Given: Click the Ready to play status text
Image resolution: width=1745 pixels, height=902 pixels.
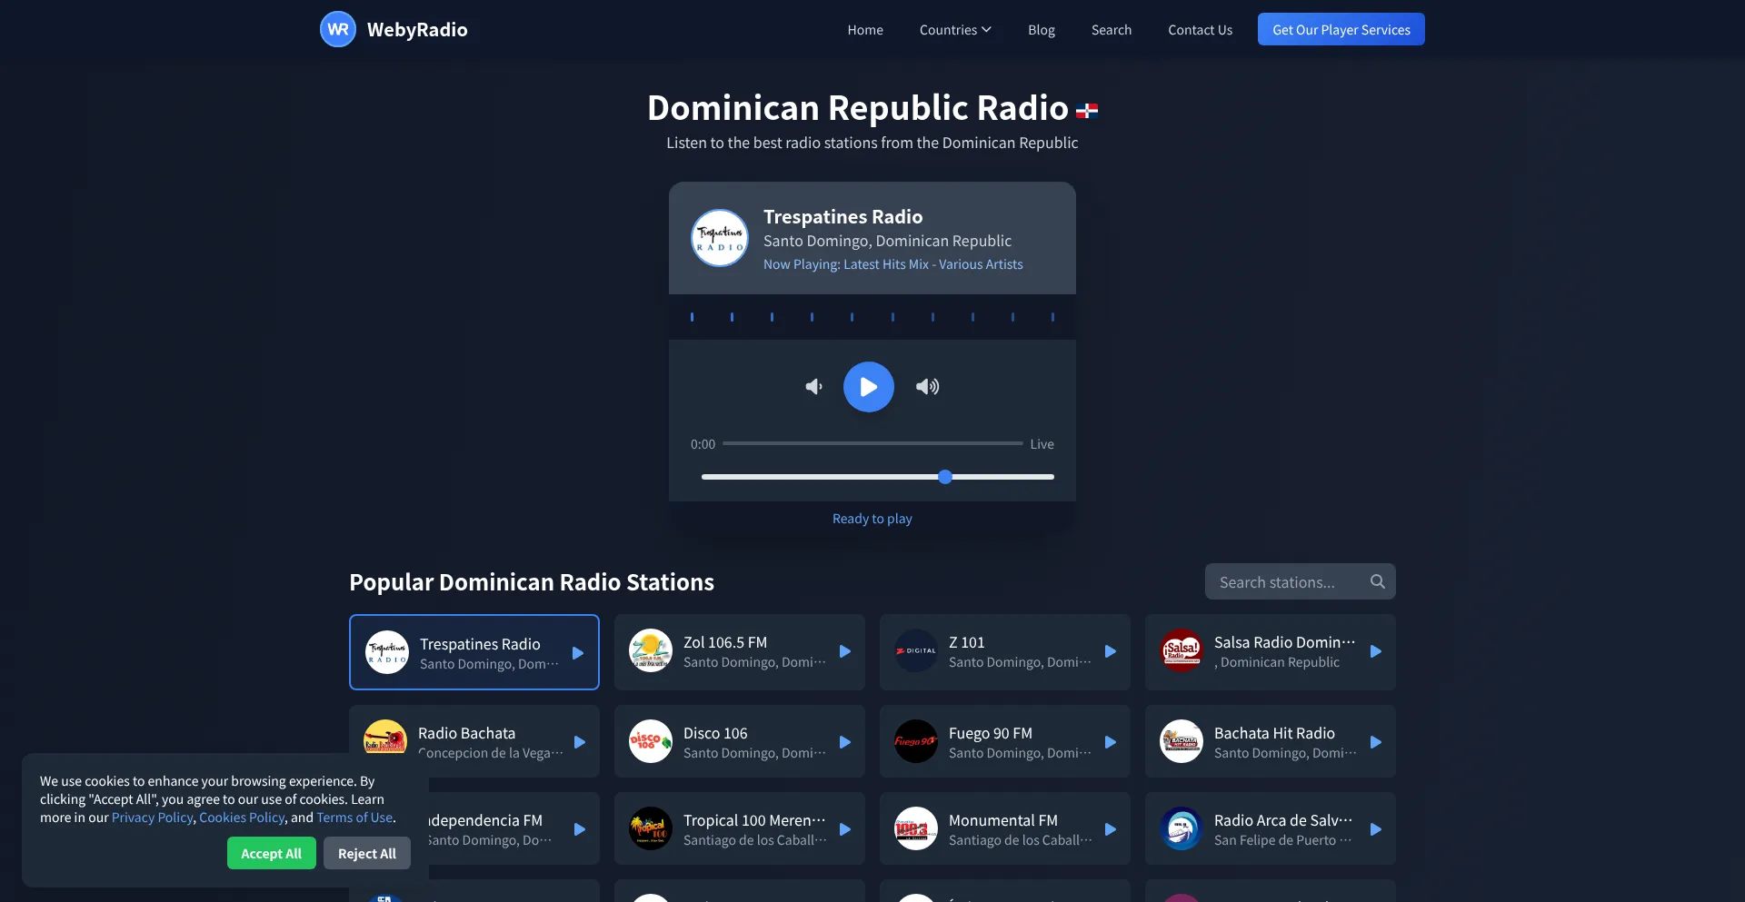Looking at the screenshot, I should (x=872, y=519).
